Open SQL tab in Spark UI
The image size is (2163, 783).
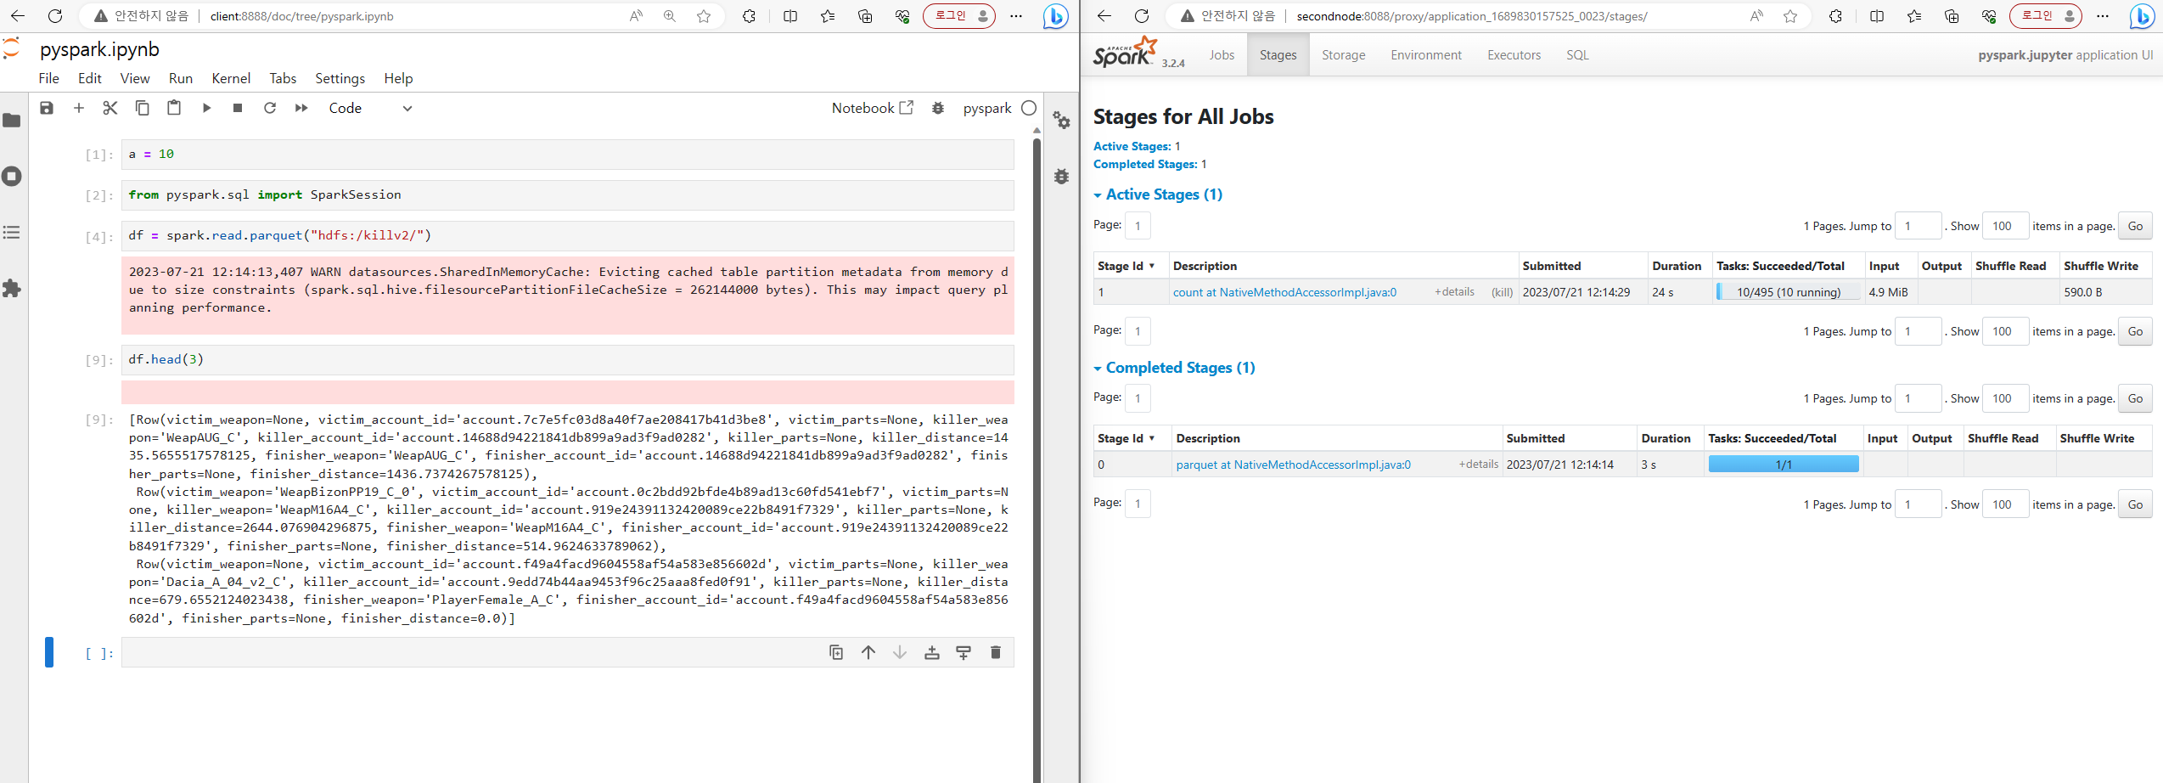(1577, 55)
